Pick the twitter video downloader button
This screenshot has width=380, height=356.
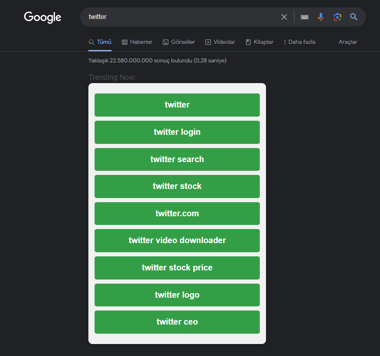click(177, 241)
